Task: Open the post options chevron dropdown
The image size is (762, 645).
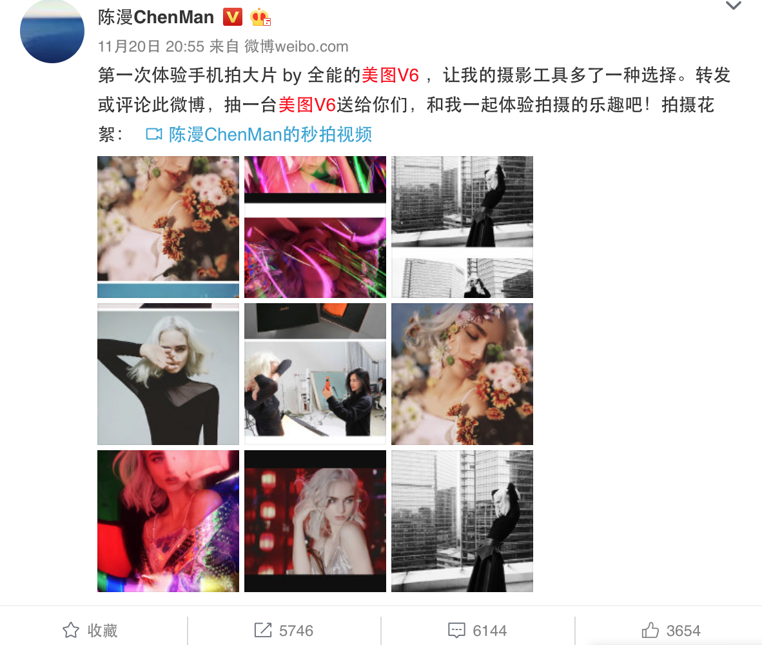Action: click(x=734, y=6)
